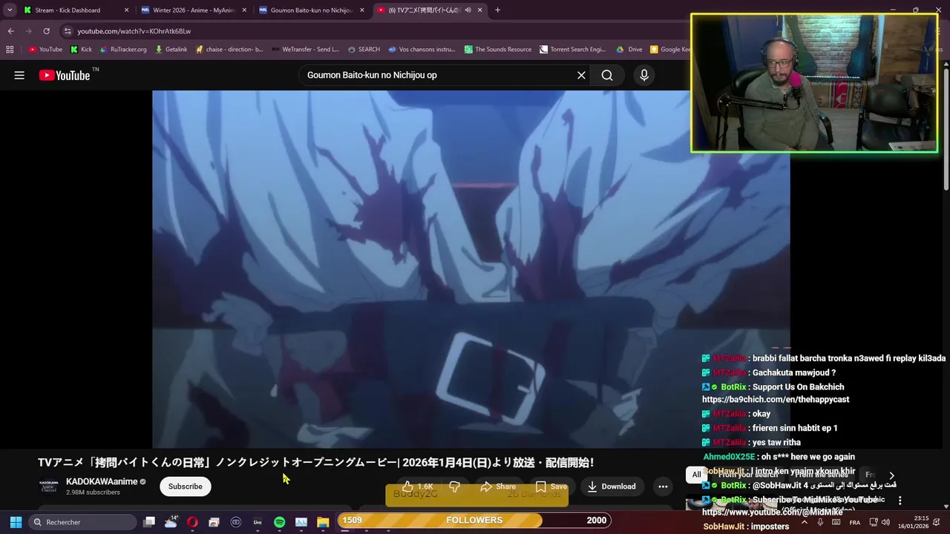This screenshot has width=950, height=534.
Task: Mute the playing YouTube tab
Action: point(468,10)
